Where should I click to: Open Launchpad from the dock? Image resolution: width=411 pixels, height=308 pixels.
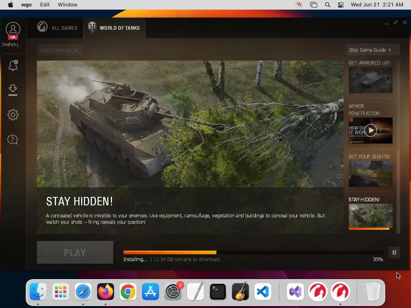coord(61,292)
